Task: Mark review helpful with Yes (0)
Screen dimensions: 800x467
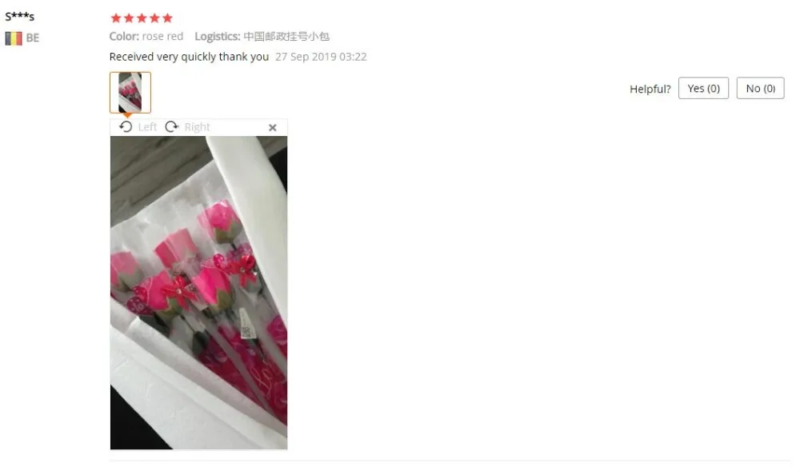Action: click(703, 88)
